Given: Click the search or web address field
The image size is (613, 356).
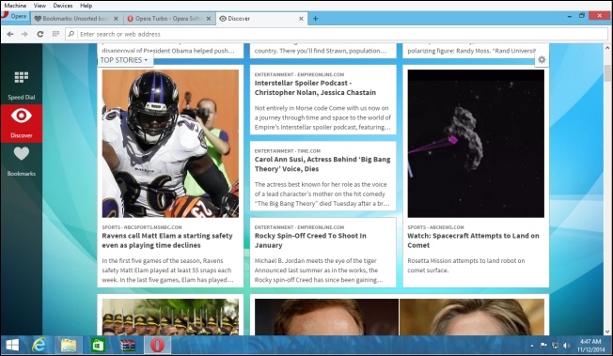Looking at the screenshot, I should (337, 34).
